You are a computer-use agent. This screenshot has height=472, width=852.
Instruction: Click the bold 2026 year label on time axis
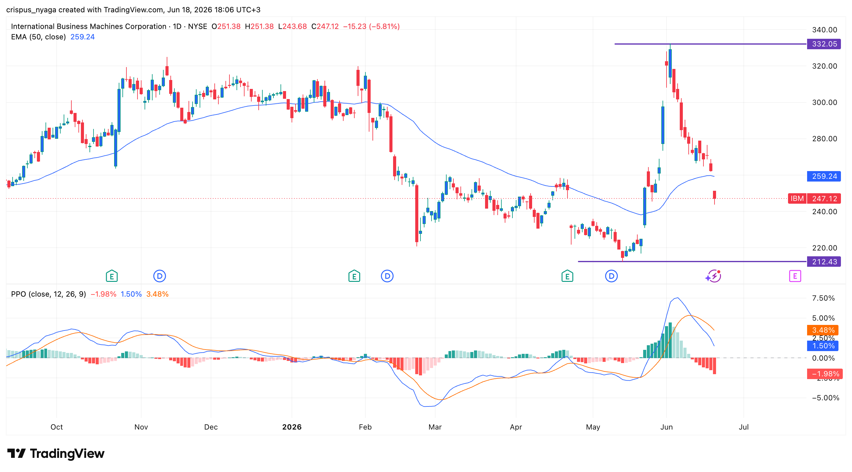point(292,427)
